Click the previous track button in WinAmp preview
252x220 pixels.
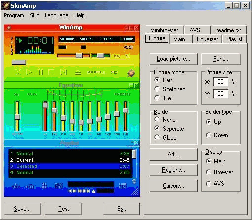click(x=18, y=72)
